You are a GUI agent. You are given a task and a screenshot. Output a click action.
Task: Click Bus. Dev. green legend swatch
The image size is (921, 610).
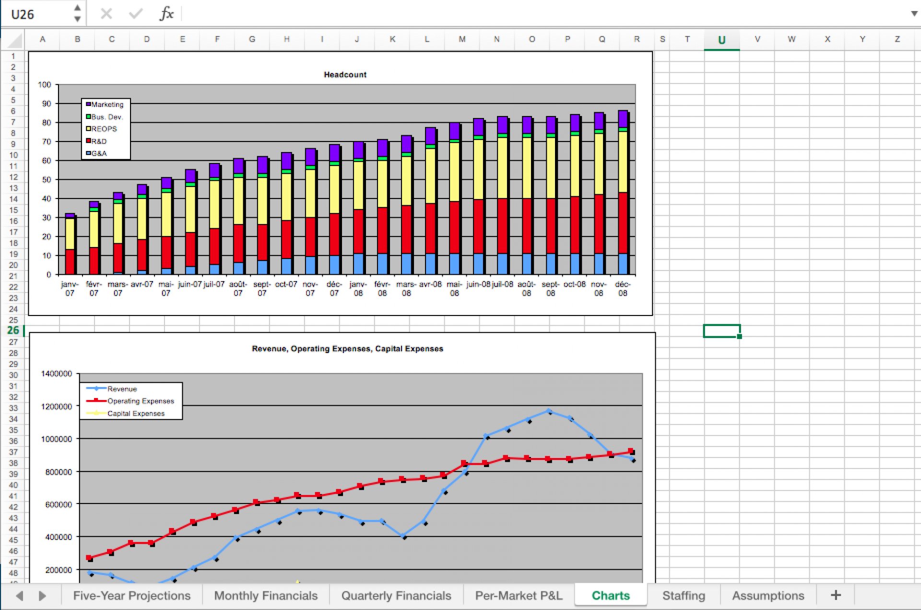point(88,117)
